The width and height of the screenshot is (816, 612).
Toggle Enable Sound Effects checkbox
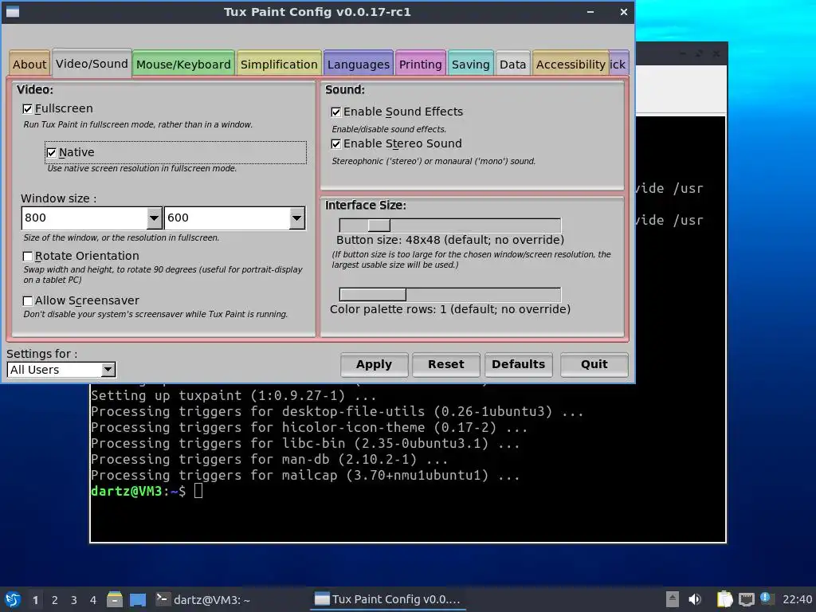tap(336, 112)
